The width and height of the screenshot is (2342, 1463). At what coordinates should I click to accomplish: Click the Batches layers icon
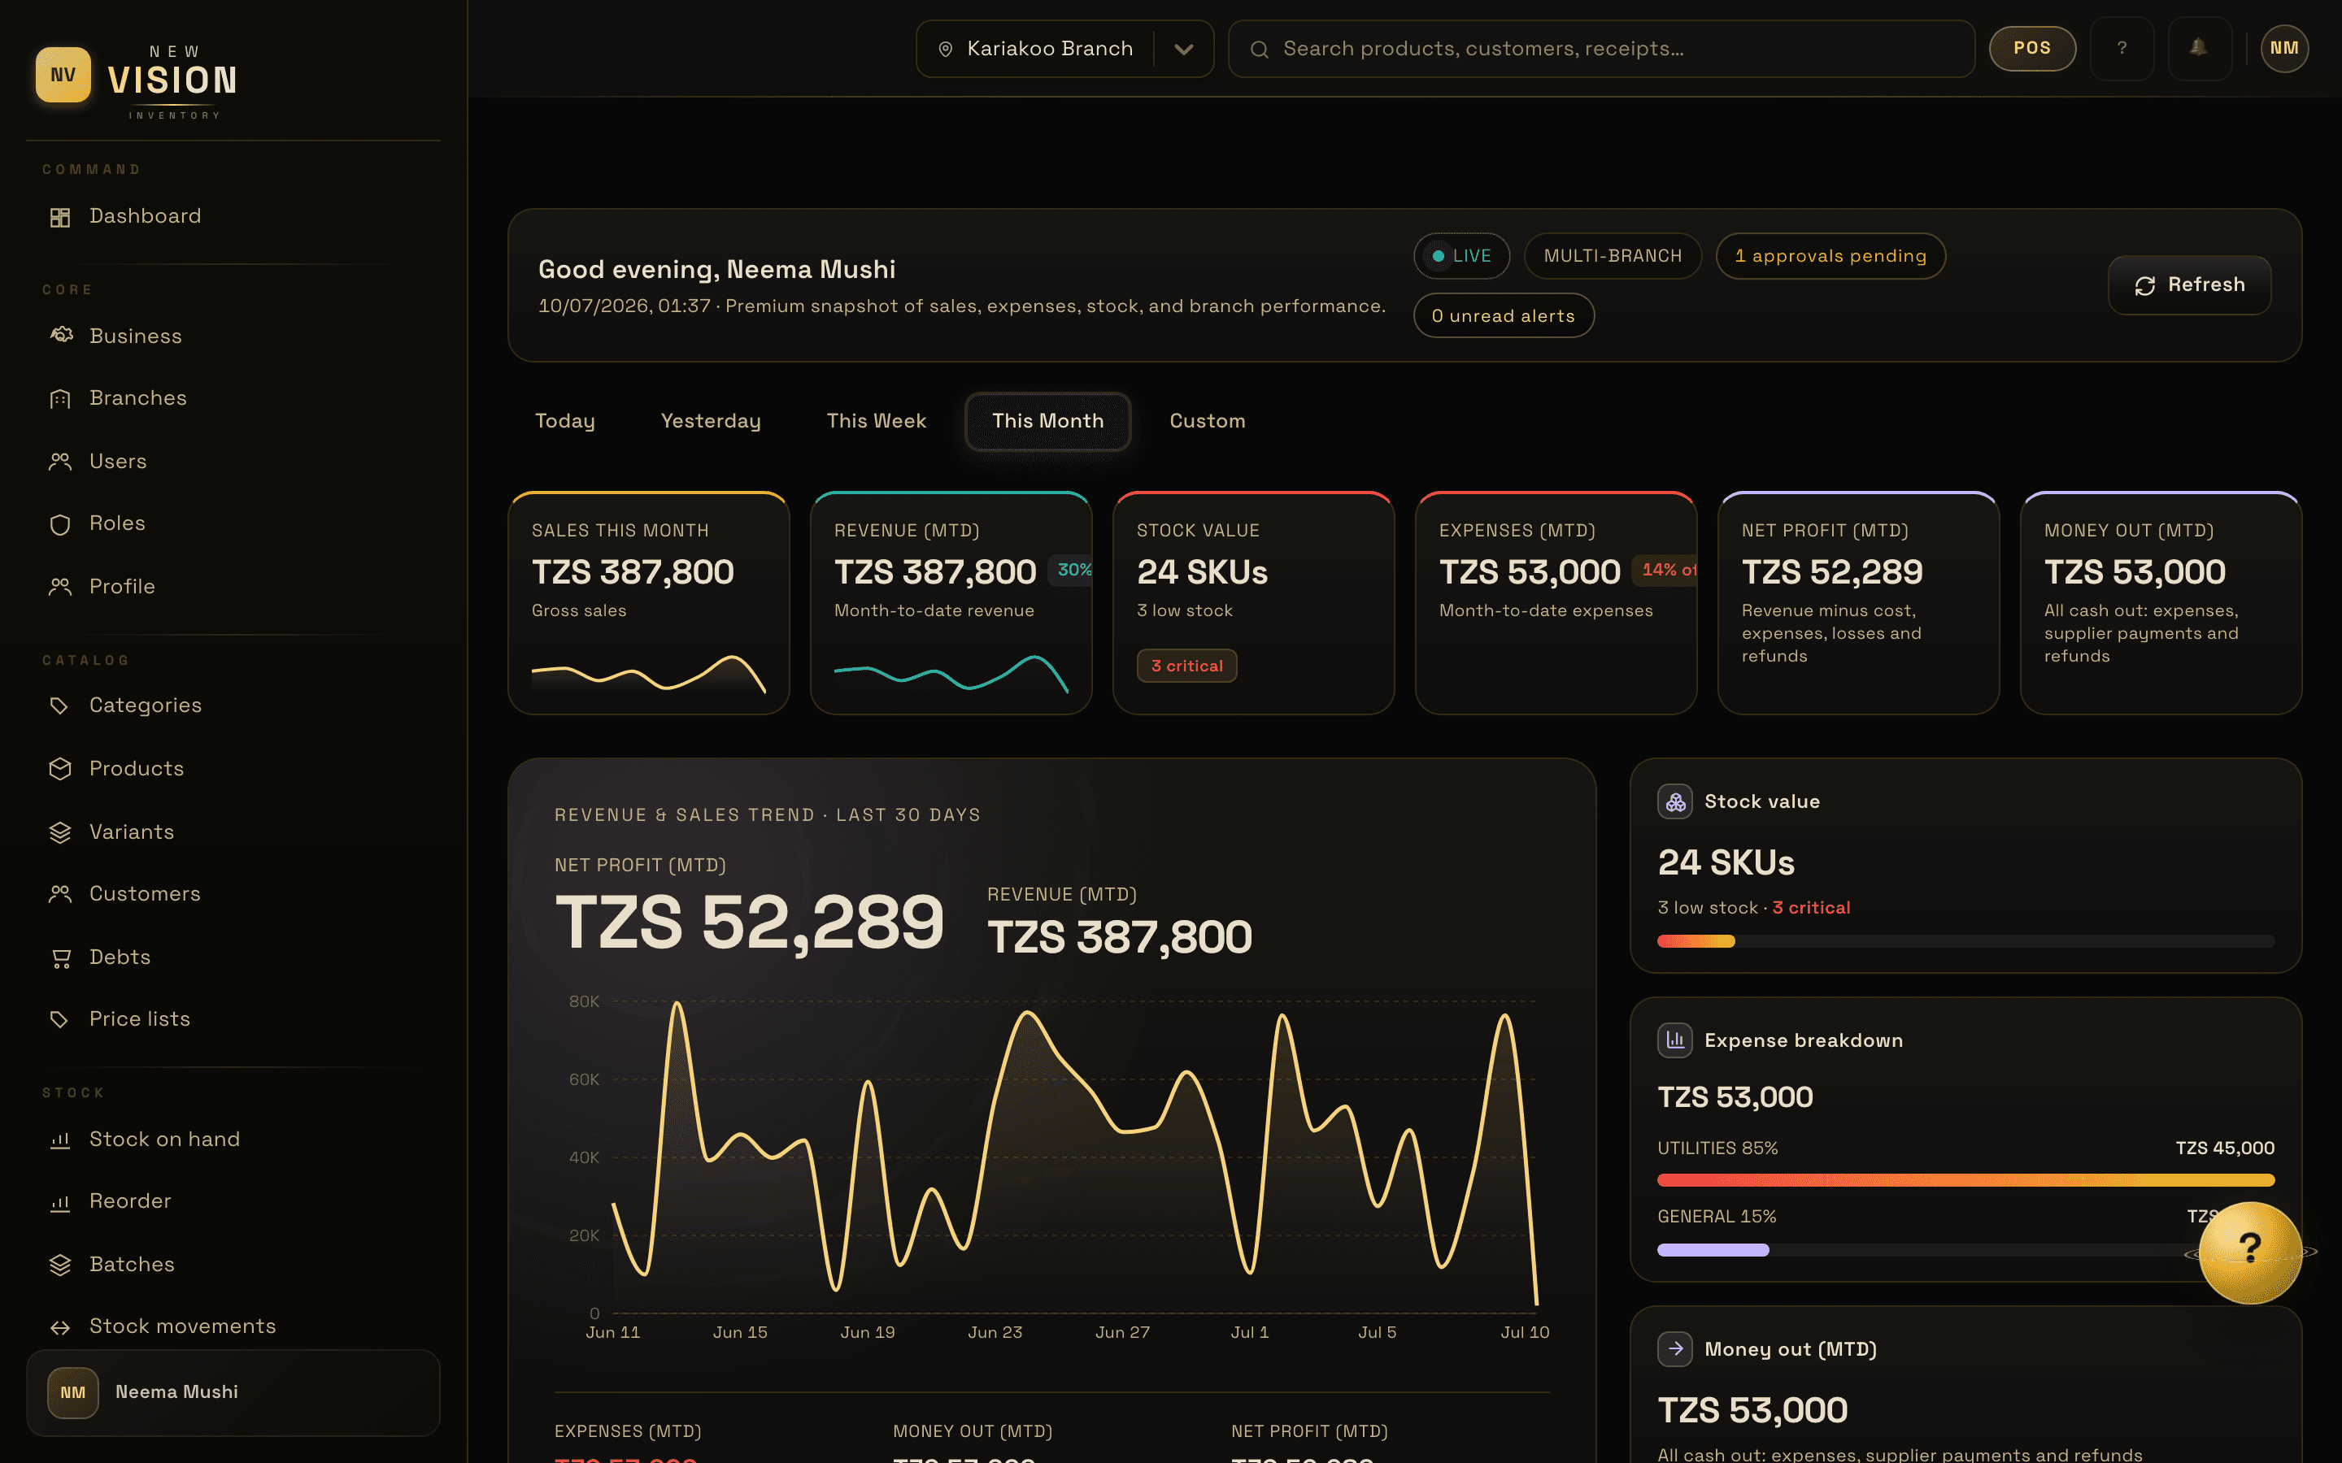(x=60, y=1265)
